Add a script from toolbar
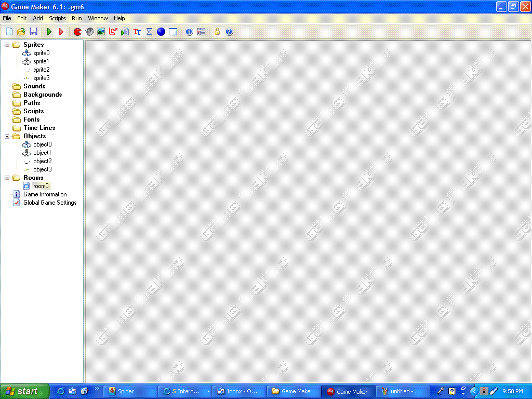The width and height of the screenshot is (532, 399). click(125, 32)
